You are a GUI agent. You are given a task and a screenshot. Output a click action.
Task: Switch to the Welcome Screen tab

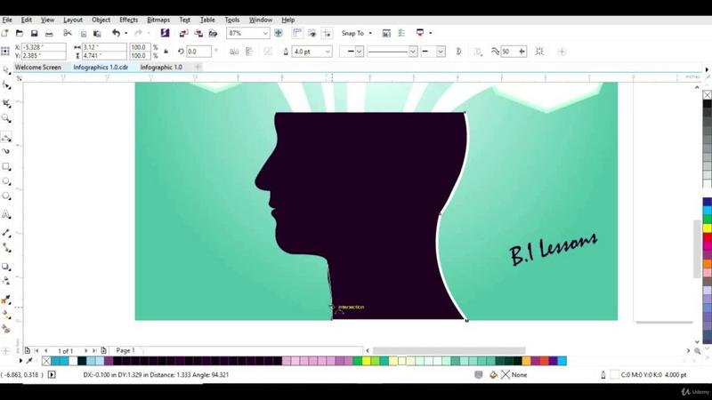click(38, 68)
